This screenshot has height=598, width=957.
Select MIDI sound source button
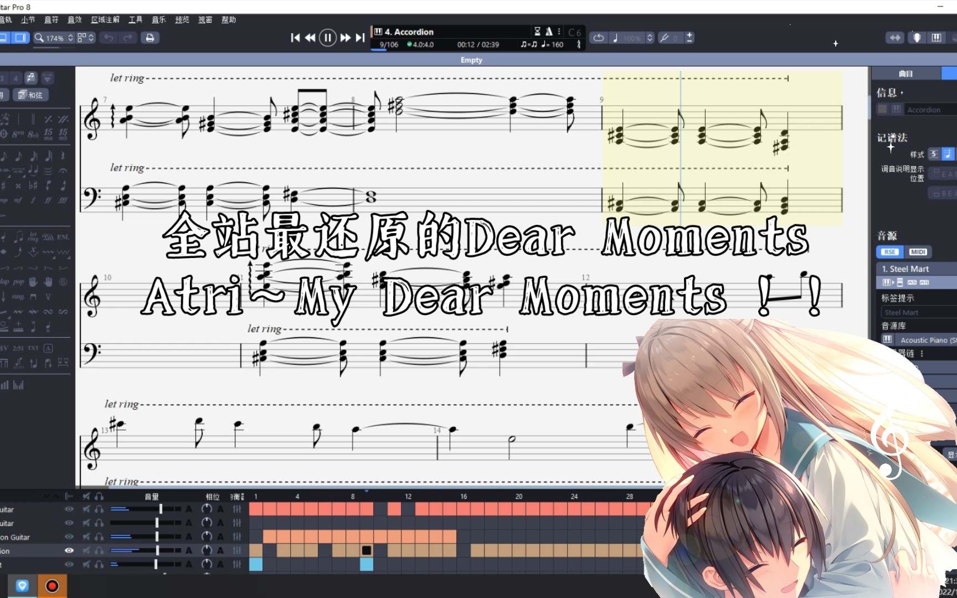point(918,252)
